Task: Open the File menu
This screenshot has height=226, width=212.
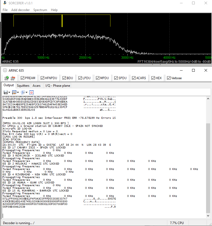Action: tap(5, 10)
